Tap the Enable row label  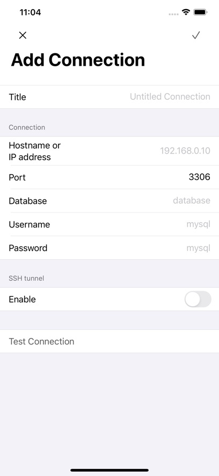coord(23,299)
